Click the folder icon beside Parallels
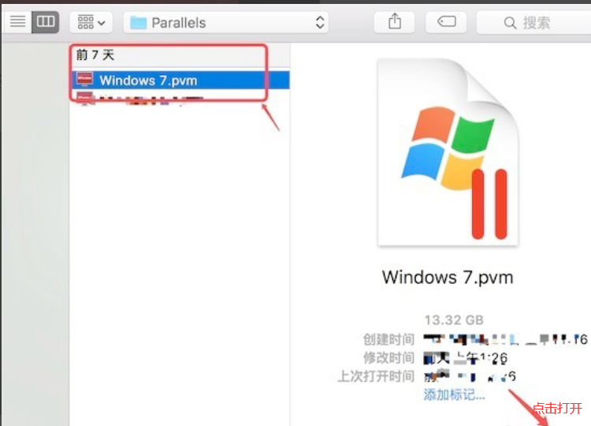591x426 pixels. click(x=139, y=23)
